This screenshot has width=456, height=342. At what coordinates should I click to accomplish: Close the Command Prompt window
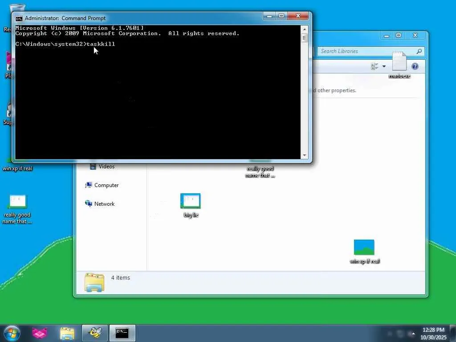(x=298, y=16)
